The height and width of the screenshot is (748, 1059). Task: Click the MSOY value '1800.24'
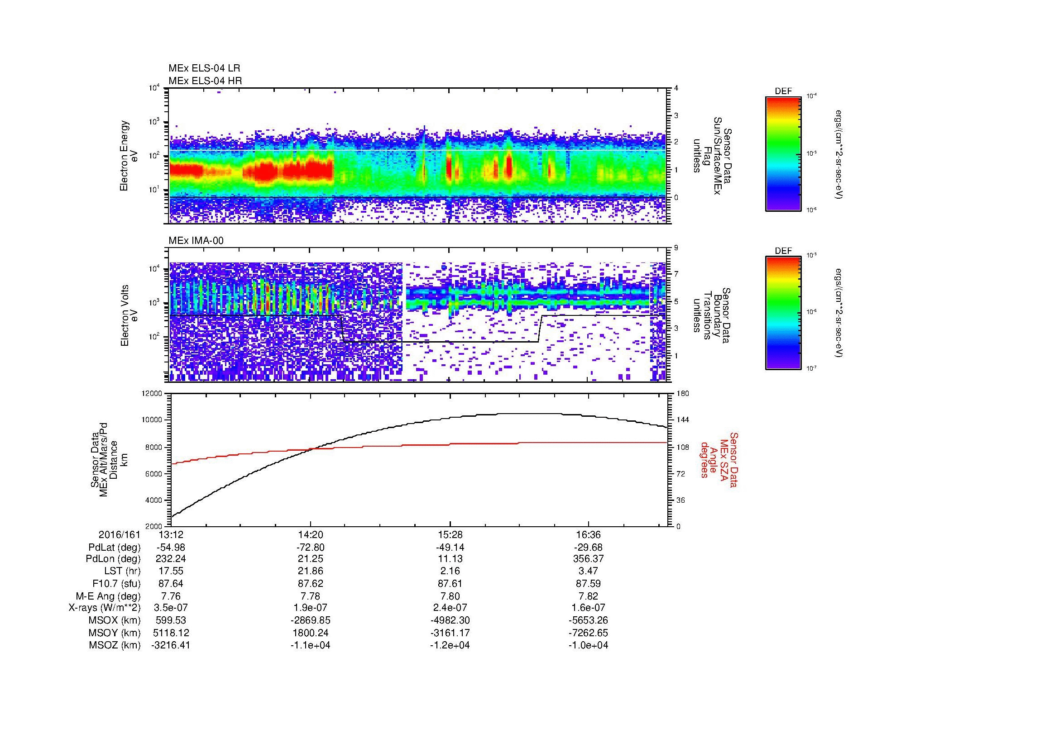pyautogui.click(x=311, y=633)
